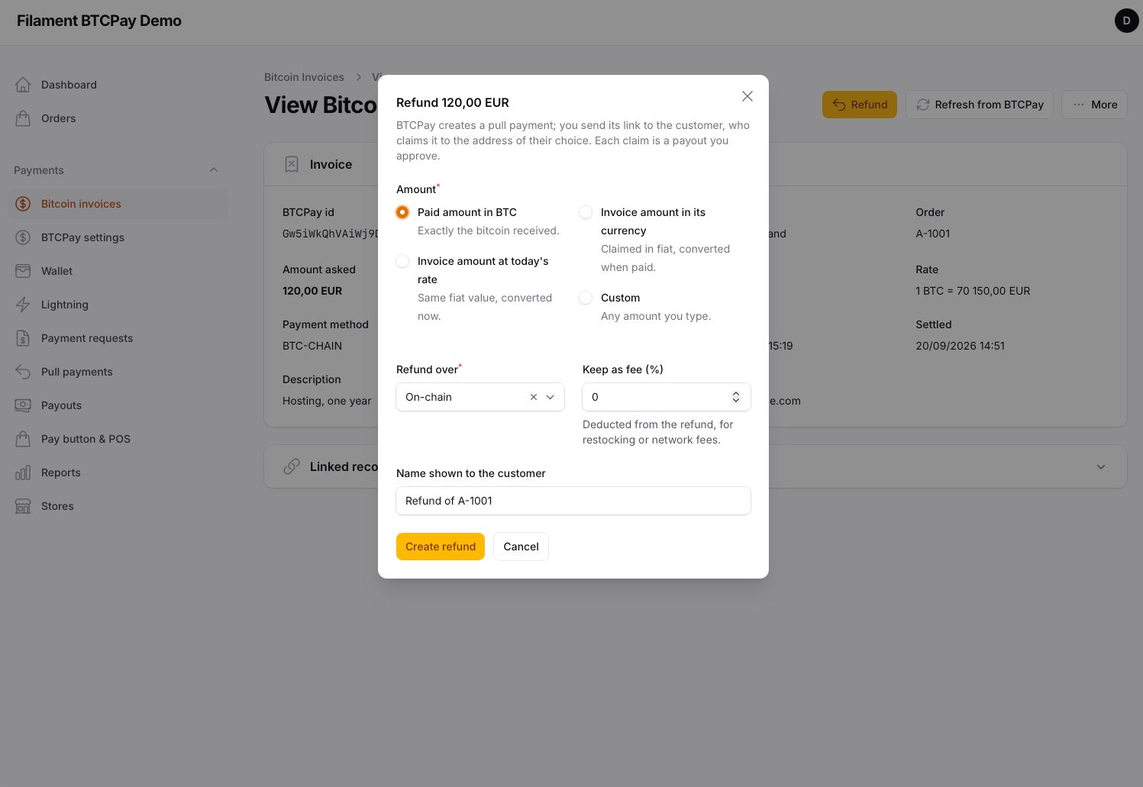The image size is (1143, 787).
Task: Click the amount asked 120,00 EUR value
Action: pyautogui.click(x=312, y=291)
